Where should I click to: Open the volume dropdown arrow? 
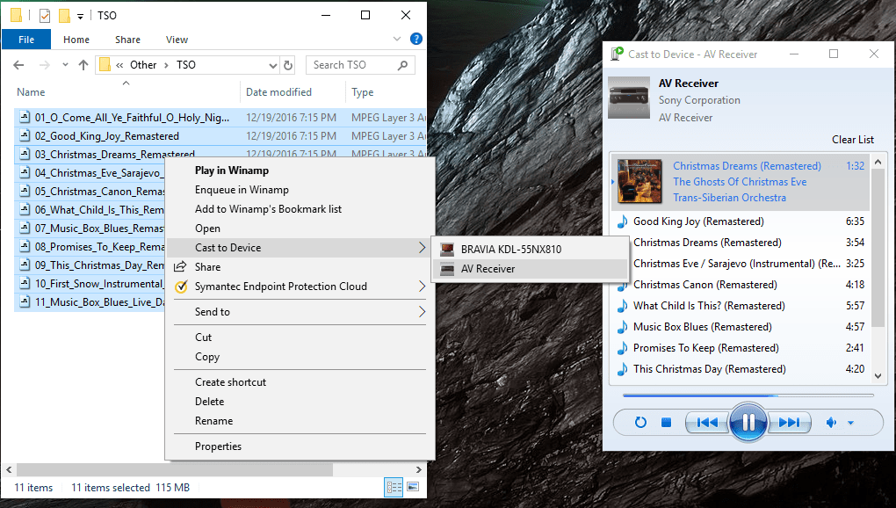point(850,423)
